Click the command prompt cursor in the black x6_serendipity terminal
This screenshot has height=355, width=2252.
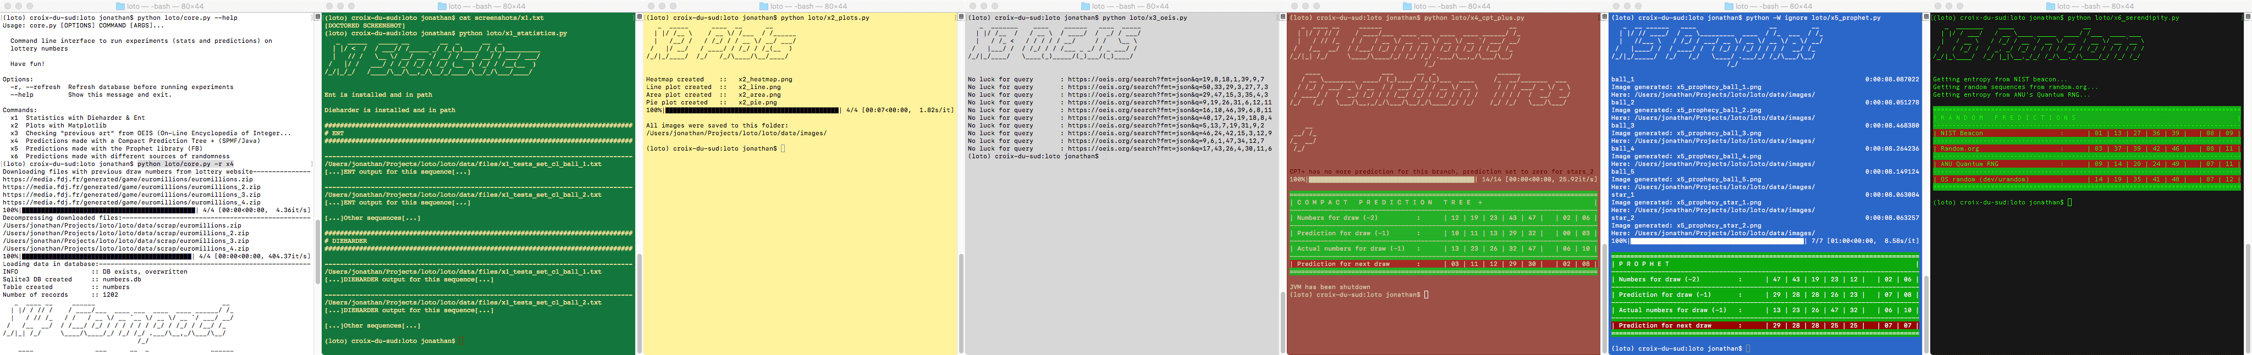point(2070,202)
